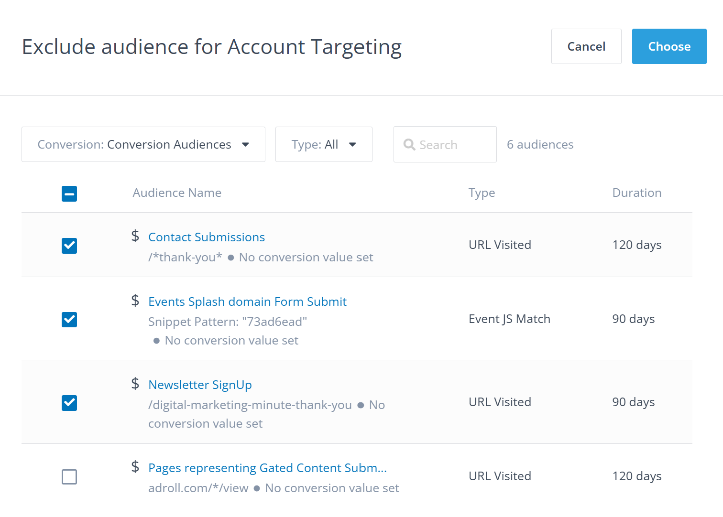723x517 pixels.
Task: Click the magnifying glass search icon
Action: pyautogui.click(x=409, y=145)
